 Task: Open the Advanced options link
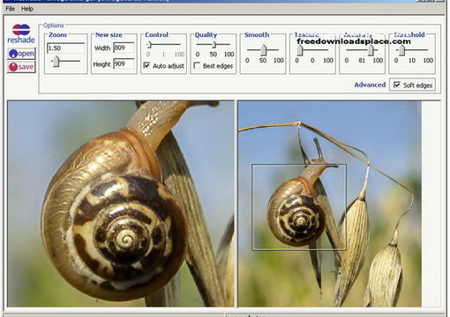point(370,85)
